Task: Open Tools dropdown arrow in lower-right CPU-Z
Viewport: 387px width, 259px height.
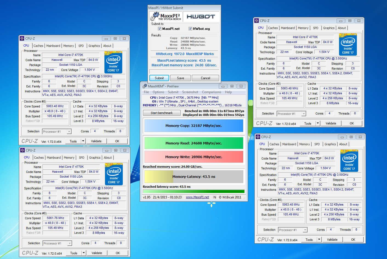Action: click(319, 240)
